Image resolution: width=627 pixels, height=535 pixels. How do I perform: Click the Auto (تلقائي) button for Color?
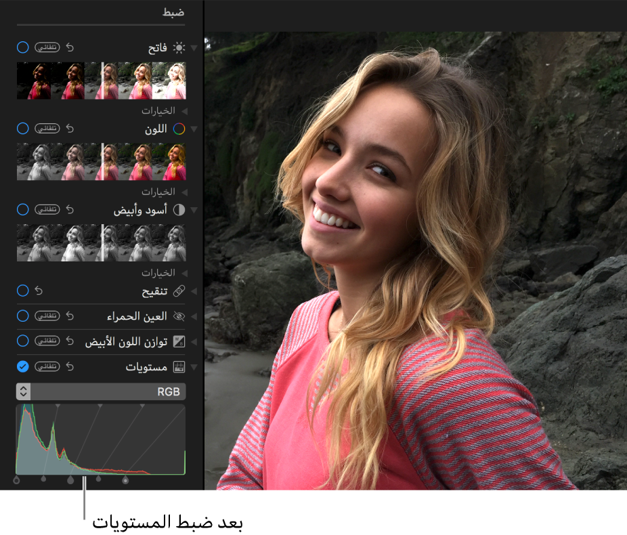tap(47, 129)
